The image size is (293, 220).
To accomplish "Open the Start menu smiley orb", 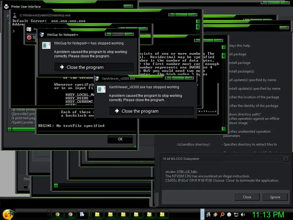I will (x=8, y=215).
